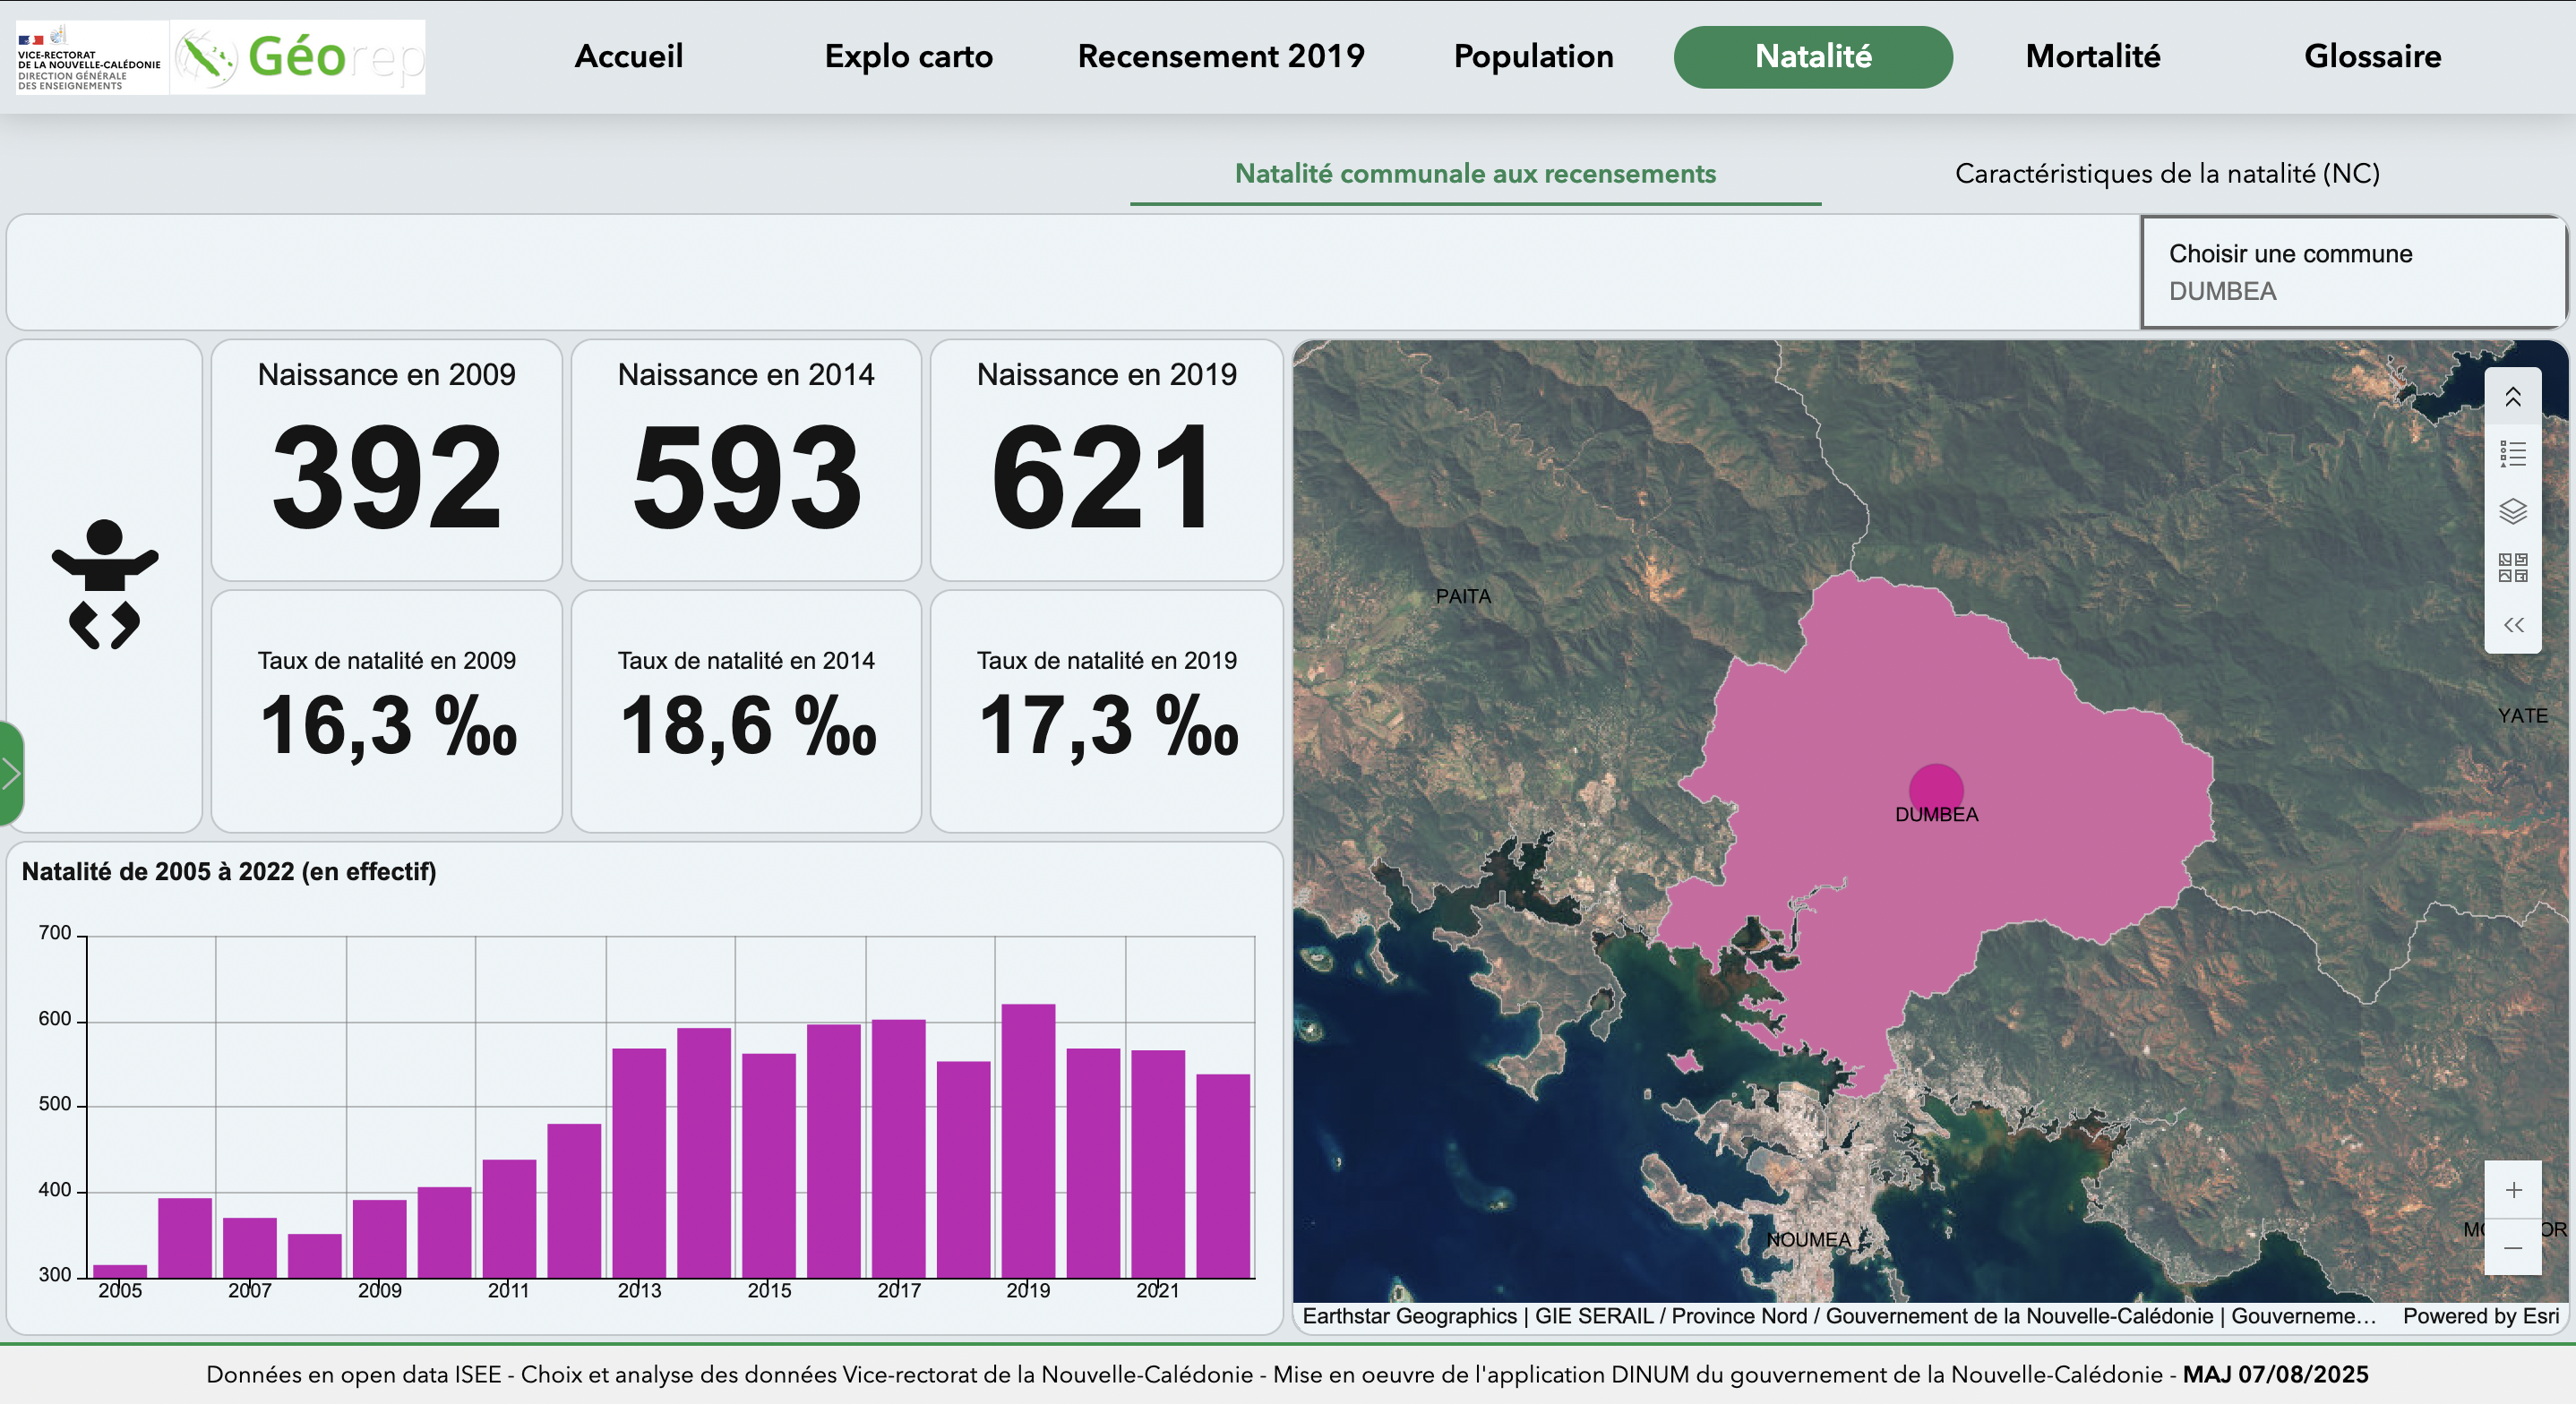2576x1404 pixels.
Task: Collapse map toolbar with left chevrons
Action: (2512, 626)
